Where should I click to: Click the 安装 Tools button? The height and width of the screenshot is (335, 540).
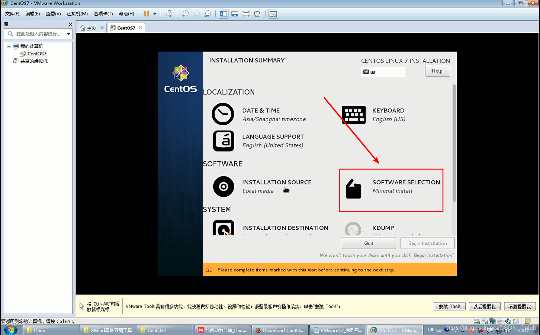(x=449, y=306)
